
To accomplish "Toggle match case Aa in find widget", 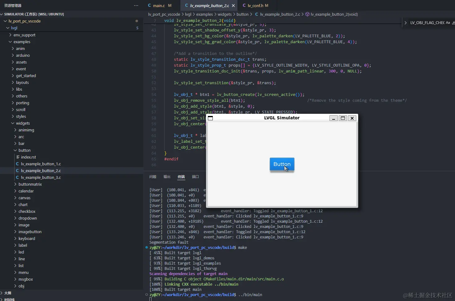I will point(448,23).
